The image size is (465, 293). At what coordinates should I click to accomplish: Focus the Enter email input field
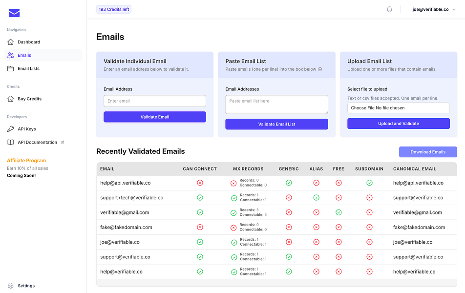(x=154, y=101)
